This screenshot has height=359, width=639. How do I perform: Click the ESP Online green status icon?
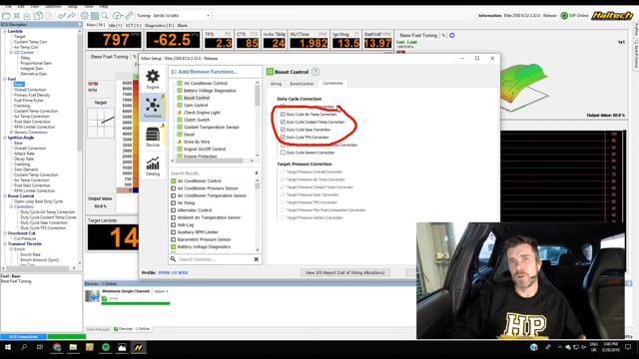564,16
